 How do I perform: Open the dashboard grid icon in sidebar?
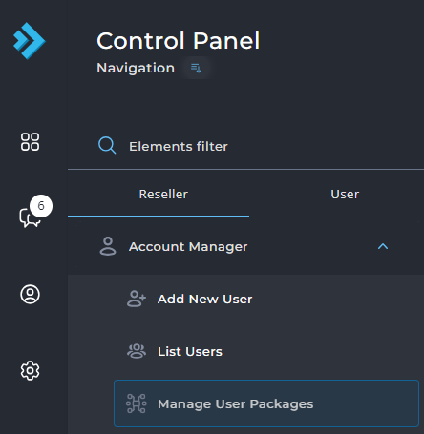[30, 141]
